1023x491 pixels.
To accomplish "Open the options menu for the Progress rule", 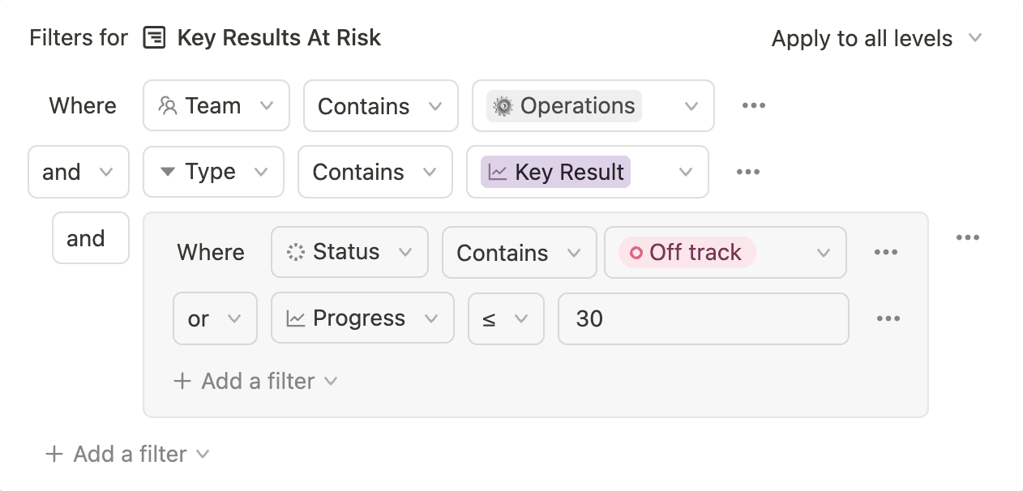I will point(888,318).
